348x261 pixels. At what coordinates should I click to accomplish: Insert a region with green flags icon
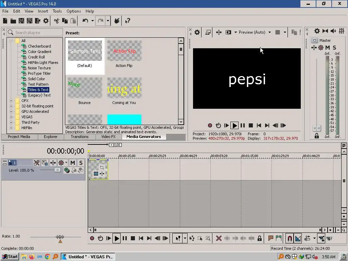click(279, 238)
